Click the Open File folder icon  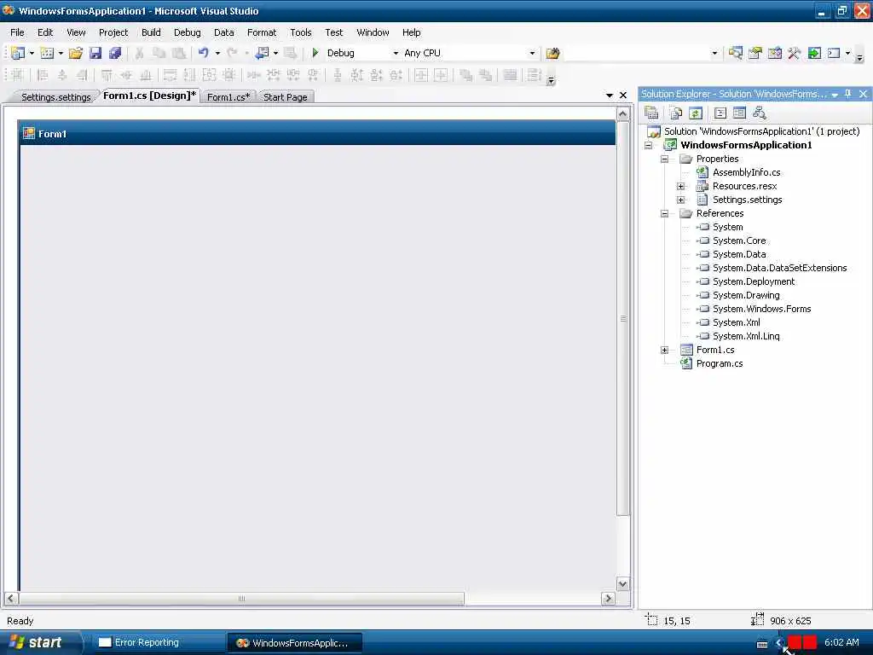coord(76,53)
